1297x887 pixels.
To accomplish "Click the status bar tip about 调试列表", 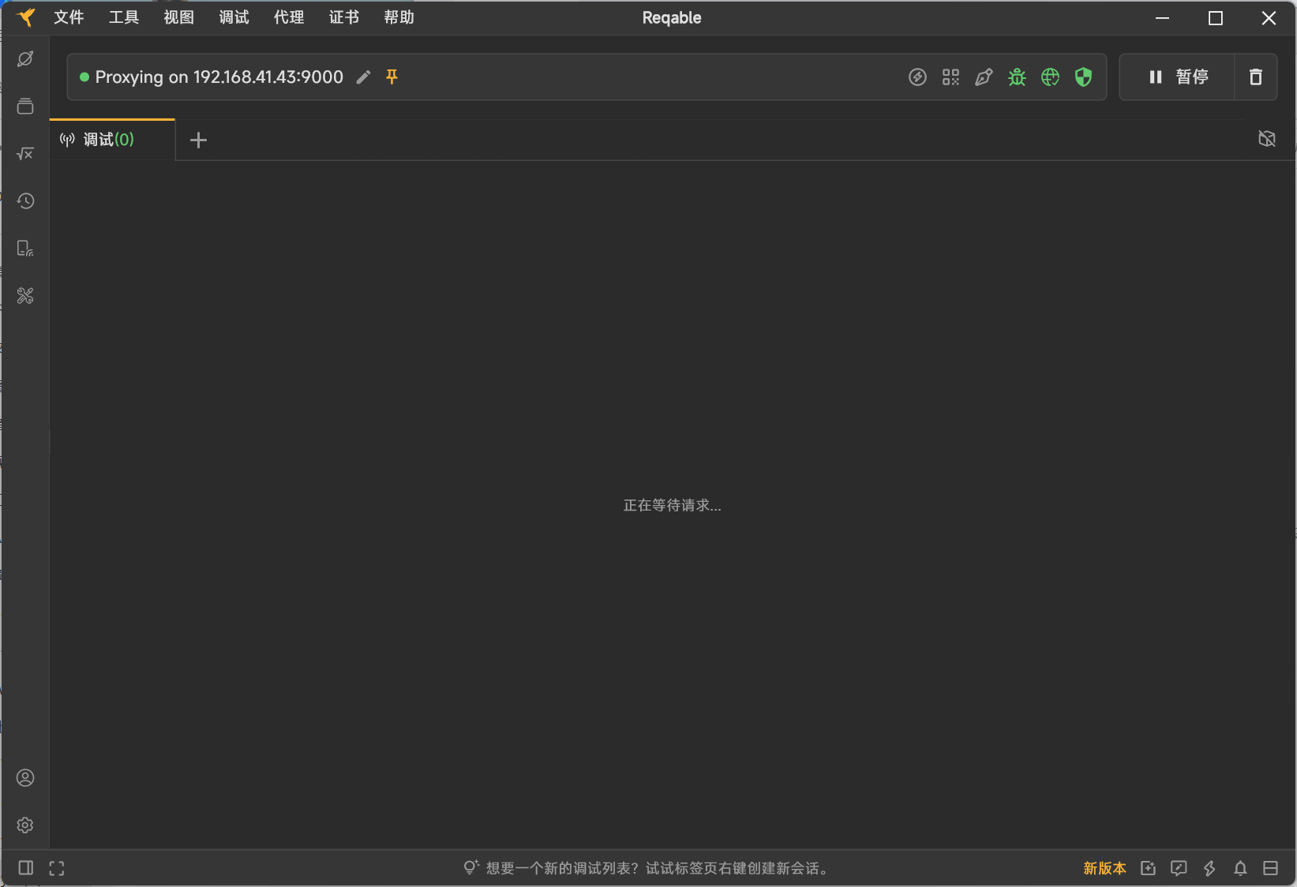I will (x=658, y=868).
